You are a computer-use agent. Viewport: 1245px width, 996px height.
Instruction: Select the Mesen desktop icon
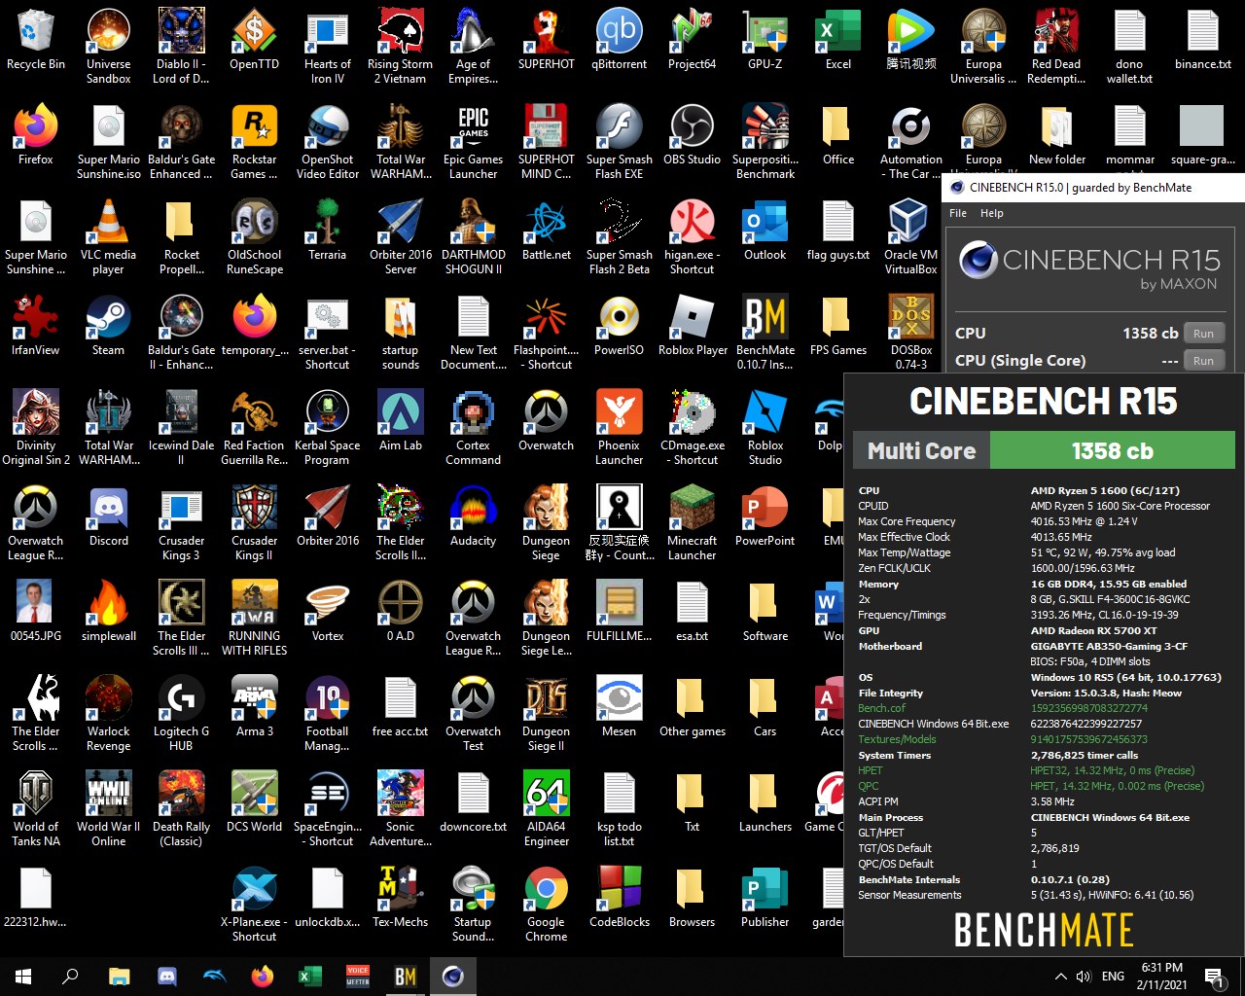(x=620, y=708)
